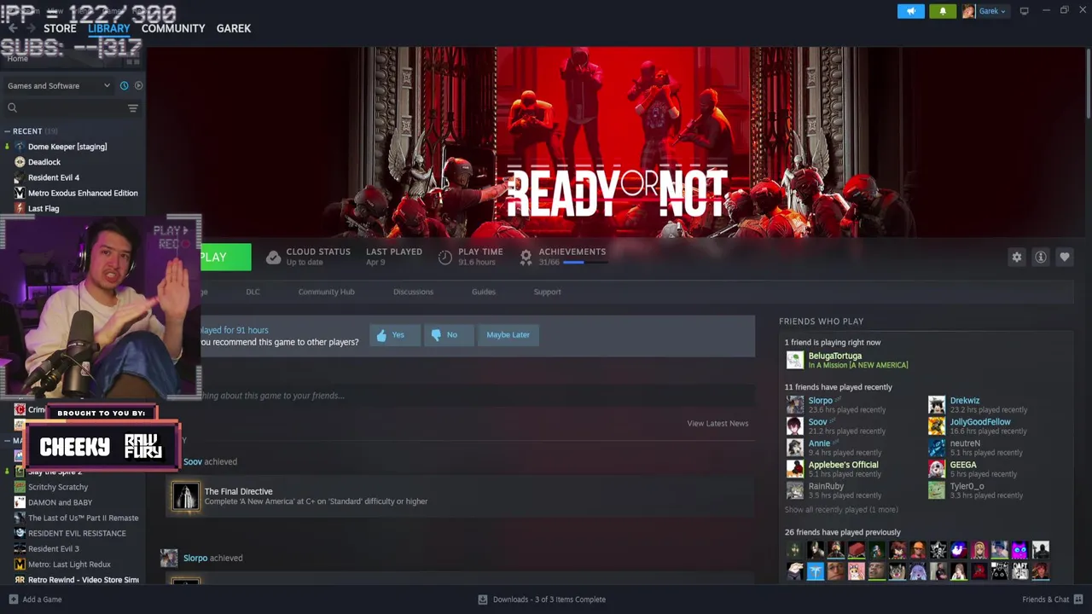
Task: Click the library page vertical scrollbar
Action: pyautogui.click(x=1088, y=84)
